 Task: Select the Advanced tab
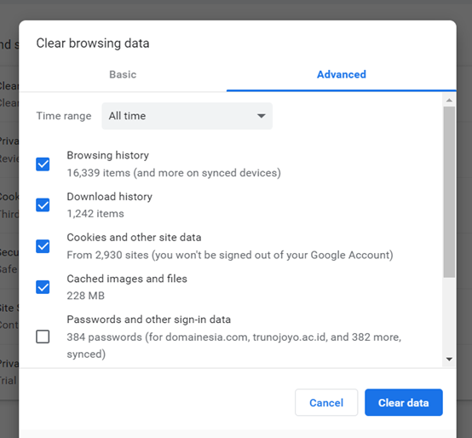pos(342,74)
